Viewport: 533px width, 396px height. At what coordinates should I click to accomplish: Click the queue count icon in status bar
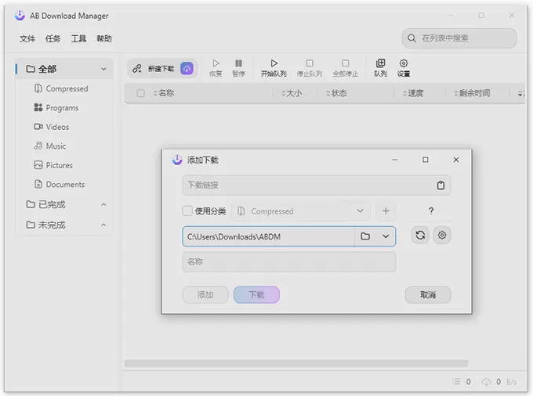point(457,382)
